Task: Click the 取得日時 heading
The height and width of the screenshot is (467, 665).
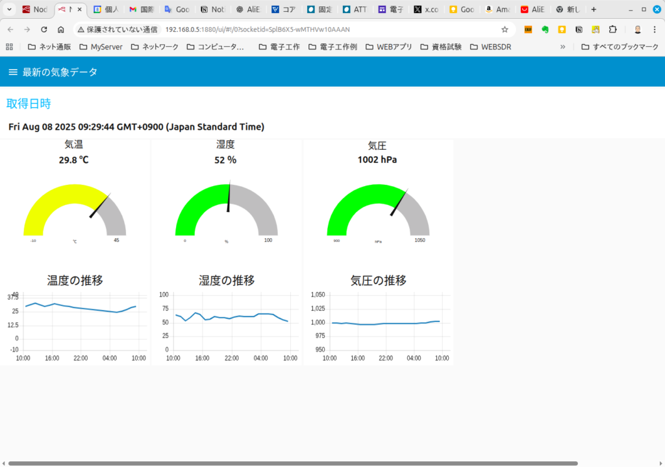Action: coord(29,103)
